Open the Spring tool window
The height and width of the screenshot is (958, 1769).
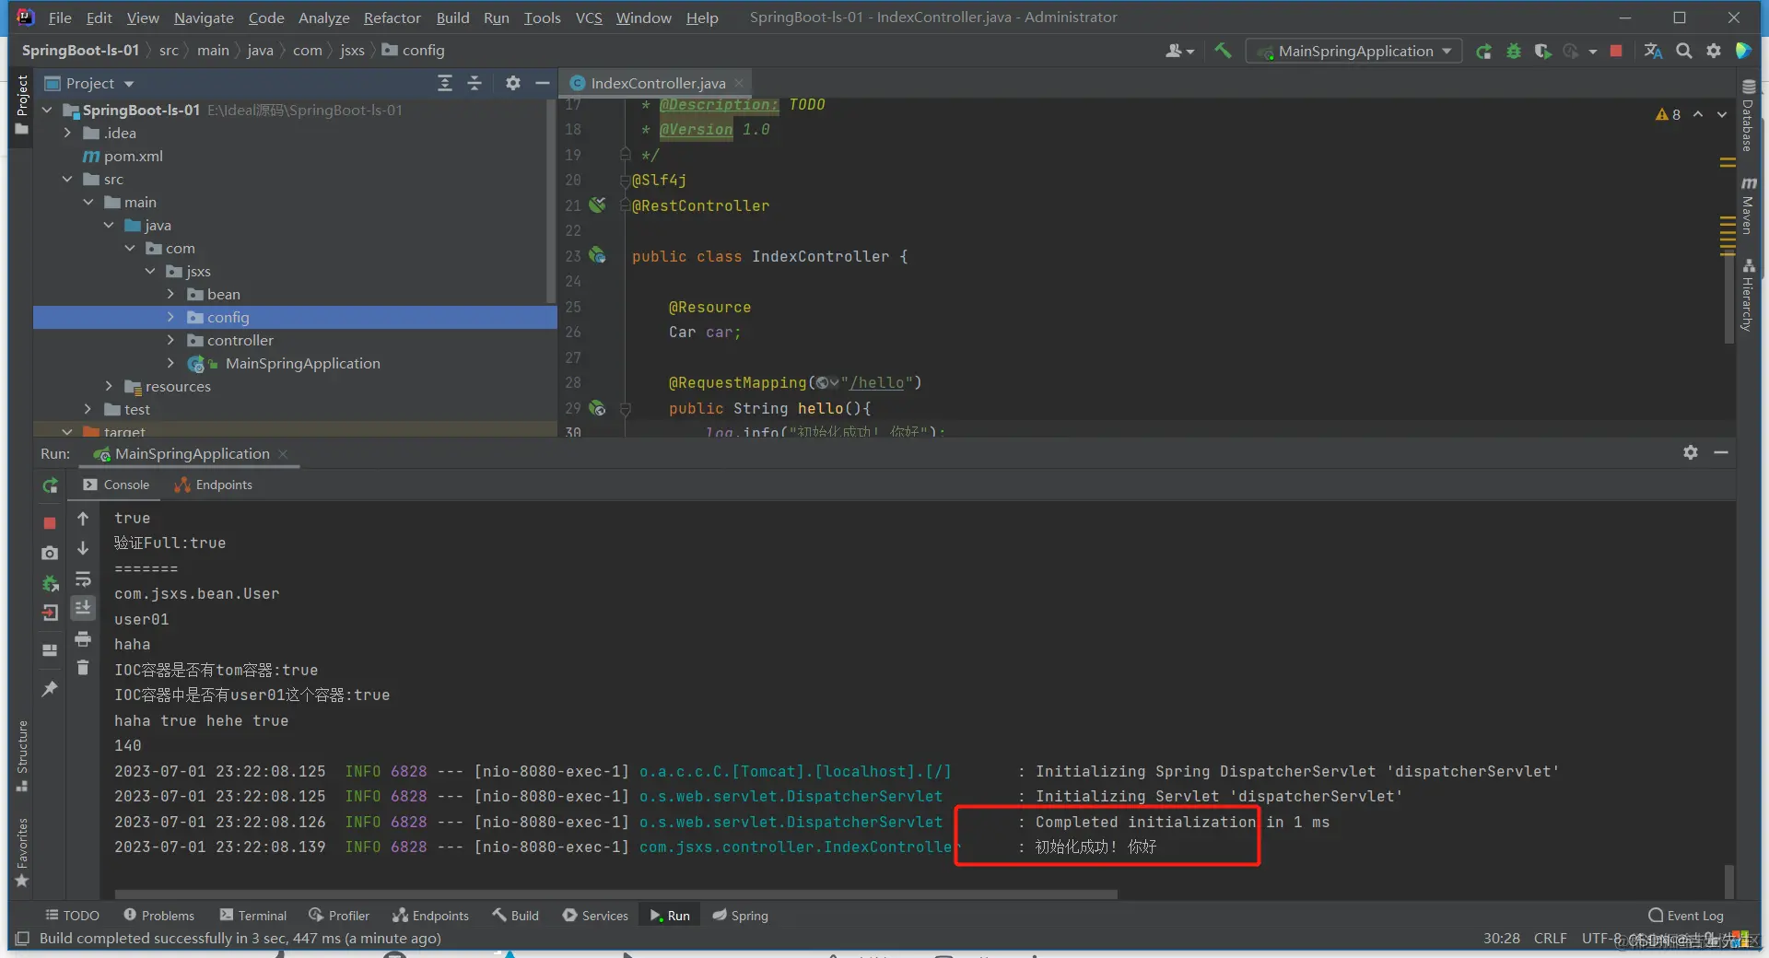pyautogui.click(x=740, y=915)
